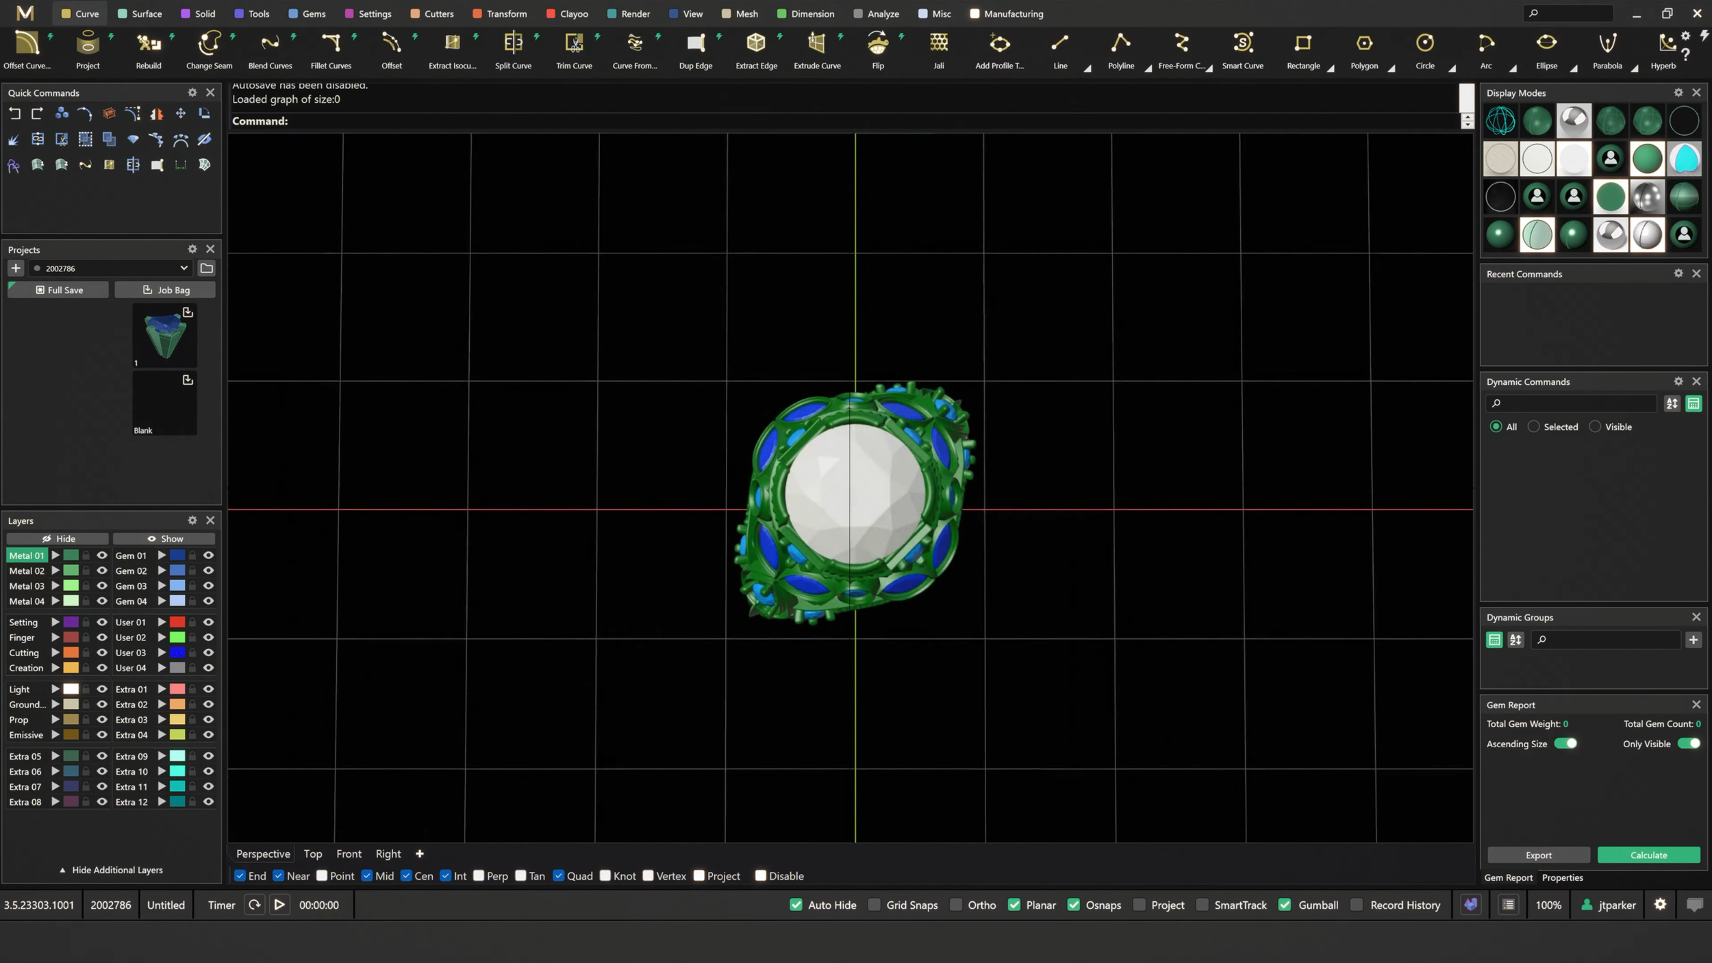Viewport: 1712px width, 963px height.
Task: Open the Extrude Curve tool
Action: tap(817, 49)
